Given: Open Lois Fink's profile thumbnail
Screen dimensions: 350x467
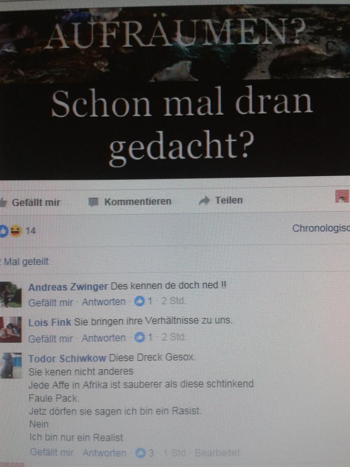Looking at the screenshot, I should coord(11,329).
